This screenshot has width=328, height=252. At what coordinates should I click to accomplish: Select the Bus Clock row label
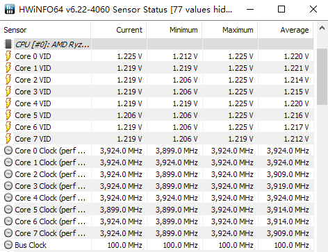(31, 245)
